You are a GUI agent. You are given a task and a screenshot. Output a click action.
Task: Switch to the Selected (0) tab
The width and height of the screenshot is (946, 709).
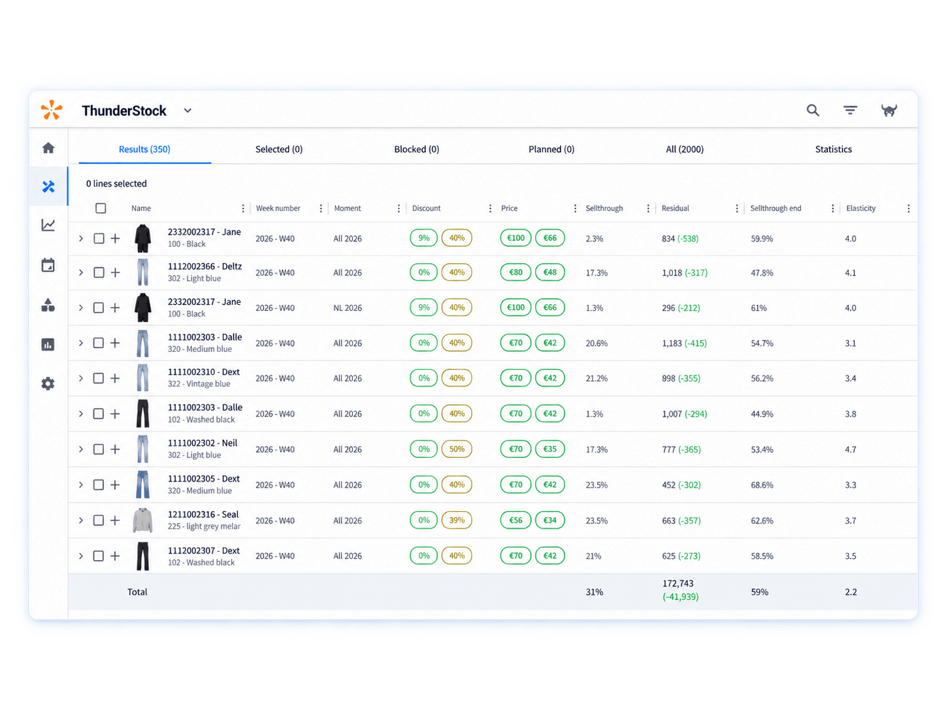pos(279,150)
